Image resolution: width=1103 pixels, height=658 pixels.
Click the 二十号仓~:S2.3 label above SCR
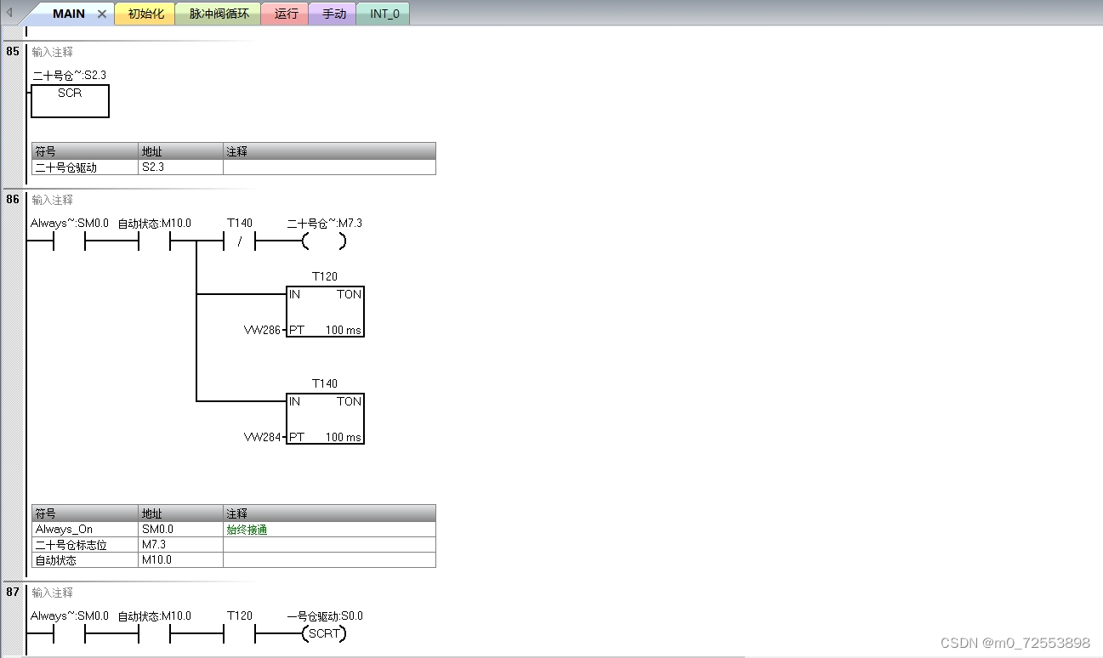pos(69,76)
